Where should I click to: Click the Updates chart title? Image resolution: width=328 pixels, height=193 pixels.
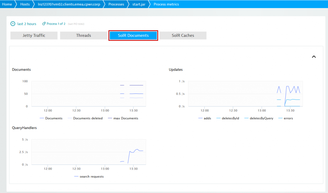point(176,69)
